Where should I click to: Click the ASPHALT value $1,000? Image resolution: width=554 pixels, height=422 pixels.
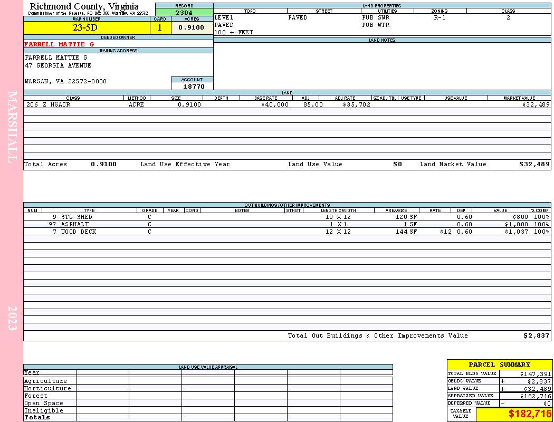(517, 224)
